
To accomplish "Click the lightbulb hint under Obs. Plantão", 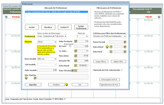I will [26, 78].
